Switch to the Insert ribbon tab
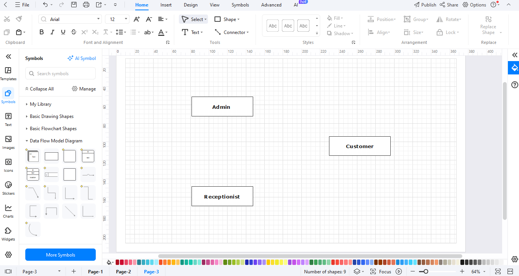519x276 pixels. (x=166, y=5)
